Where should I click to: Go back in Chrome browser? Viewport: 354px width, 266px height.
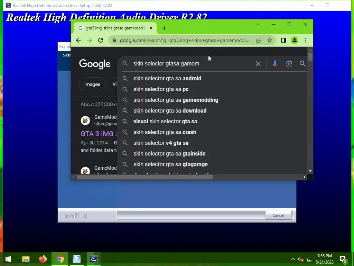(x=78, y=40)
